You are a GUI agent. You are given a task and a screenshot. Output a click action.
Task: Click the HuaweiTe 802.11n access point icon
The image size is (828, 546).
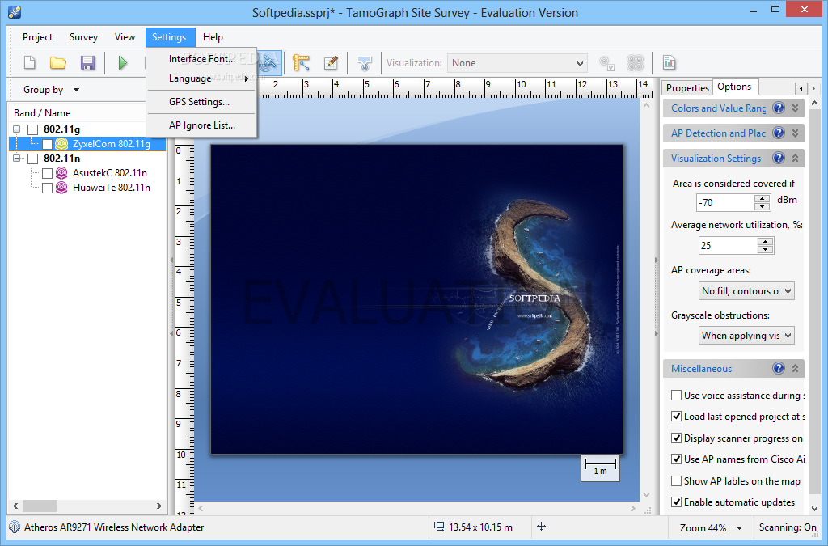61,188
